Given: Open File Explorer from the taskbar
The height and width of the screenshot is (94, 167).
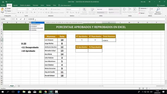Looking at the screenshot, I should pos(24,92).
